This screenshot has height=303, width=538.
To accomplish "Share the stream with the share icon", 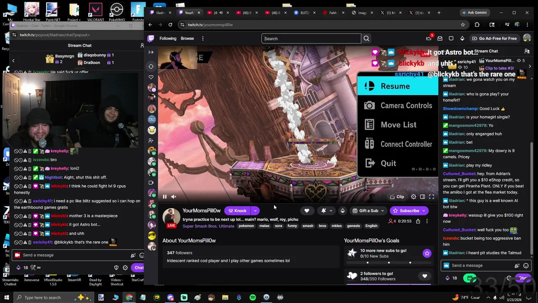I will click(x=418, y=221).
